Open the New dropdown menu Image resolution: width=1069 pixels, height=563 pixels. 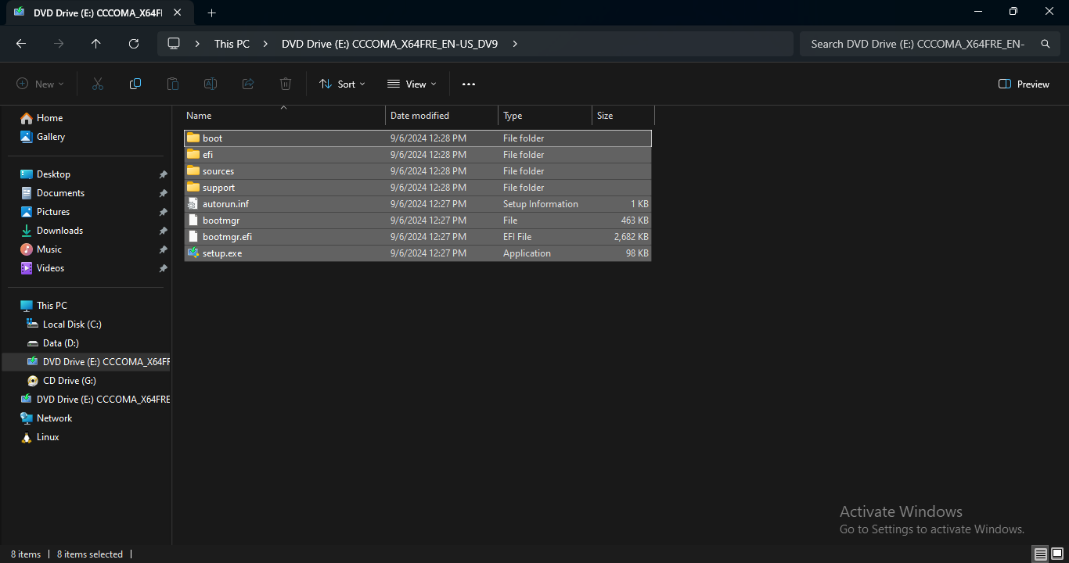[x=40, y=84]
